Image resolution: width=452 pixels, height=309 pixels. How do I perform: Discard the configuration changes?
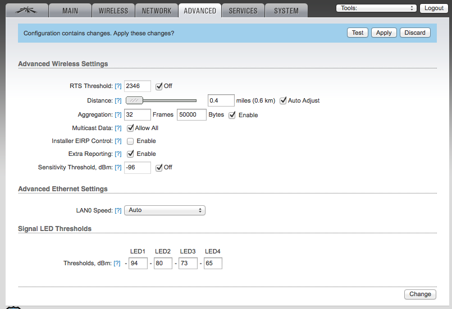[x=415, y=33]
